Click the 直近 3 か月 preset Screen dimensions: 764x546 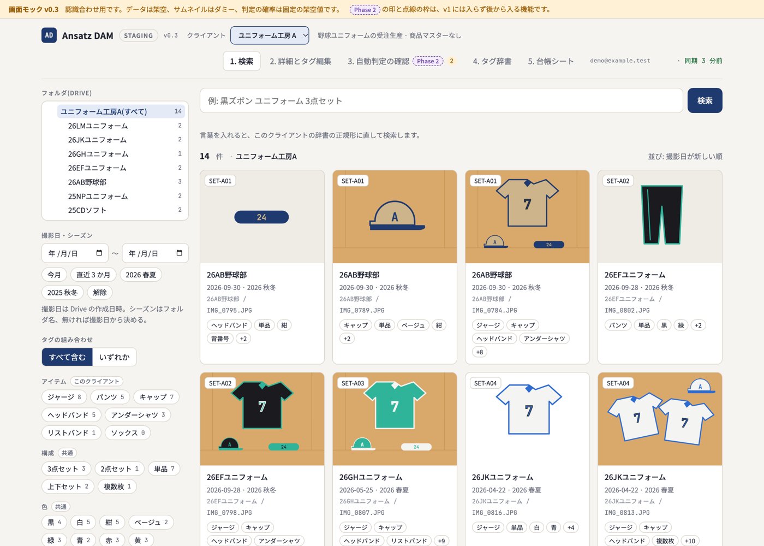pos(93,275)
